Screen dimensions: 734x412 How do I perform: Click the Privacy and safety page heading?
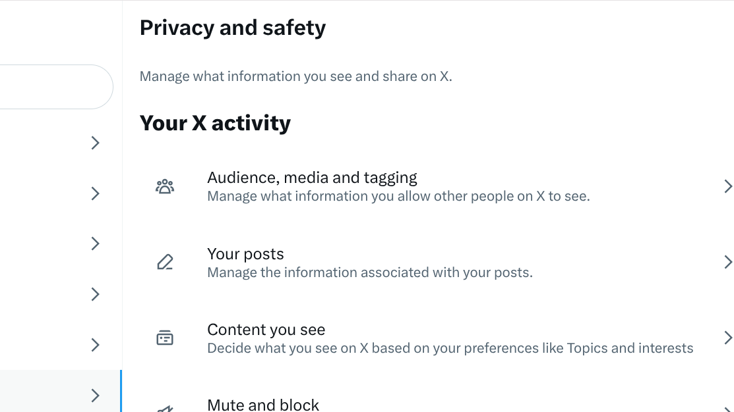pos(232,28)
